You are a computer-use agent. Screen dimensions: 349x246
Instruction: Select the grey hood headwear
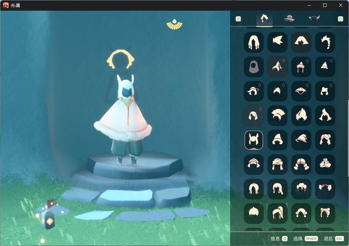click(254, 67)
